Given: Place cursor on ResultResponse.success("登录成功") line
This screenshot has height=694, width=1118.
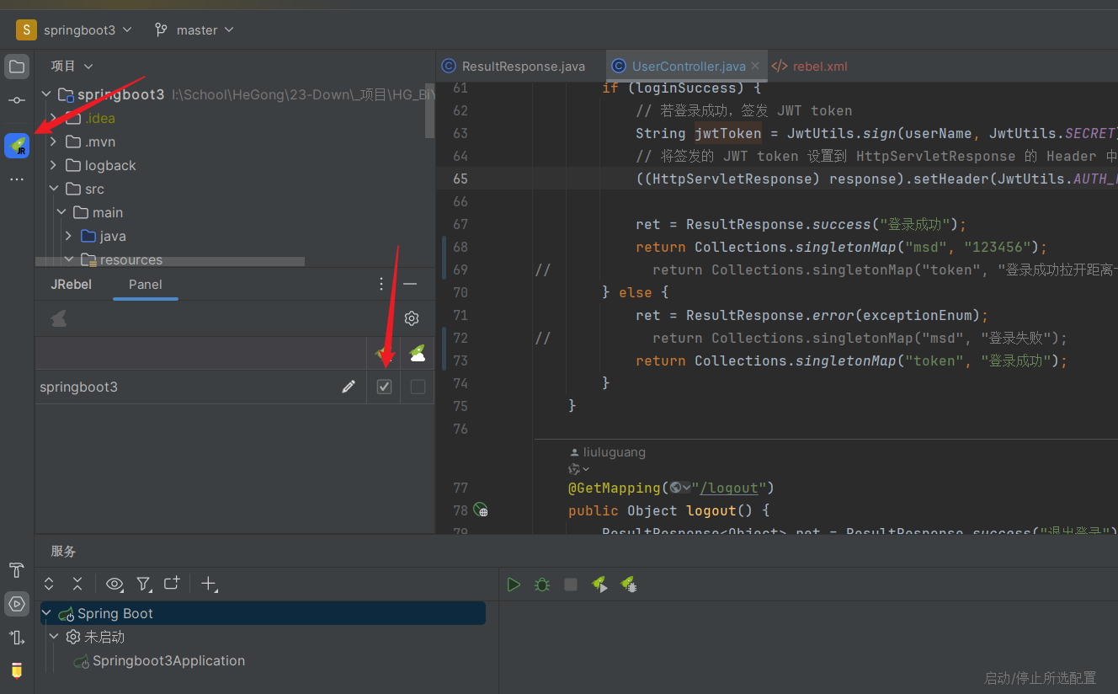Looking at the screenshot, I should (801, 224).
